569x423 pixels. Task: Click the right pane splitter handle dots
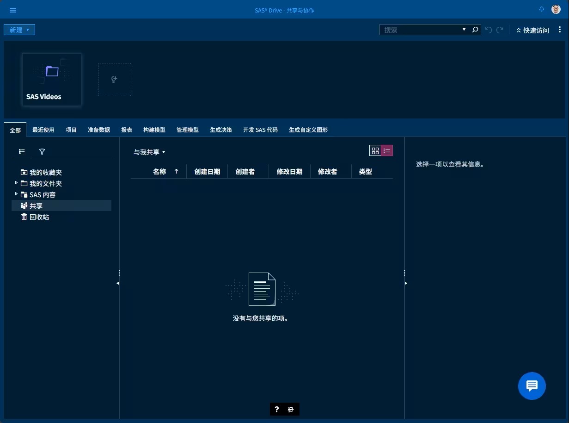404,273
